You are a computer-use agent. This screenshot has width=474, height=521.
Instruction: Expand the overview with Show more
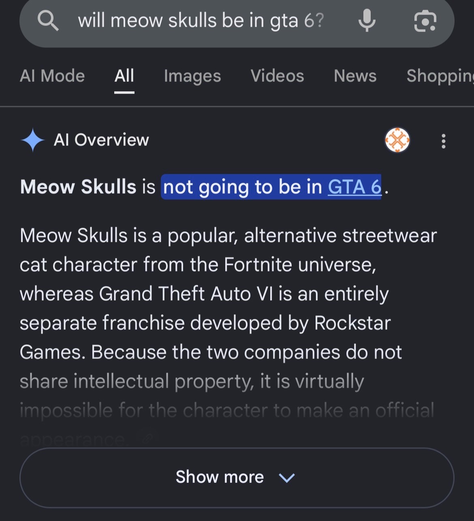(x=237, y=477)
